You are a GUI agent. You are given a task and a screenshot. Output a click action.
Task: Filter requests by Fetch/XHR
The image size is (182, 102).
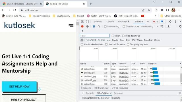(91, 40)
